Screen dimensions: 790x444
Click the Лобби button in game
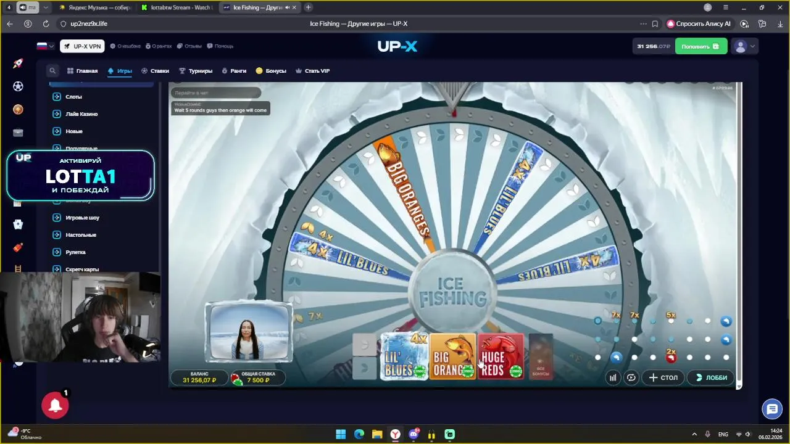(x=711, y=377)
